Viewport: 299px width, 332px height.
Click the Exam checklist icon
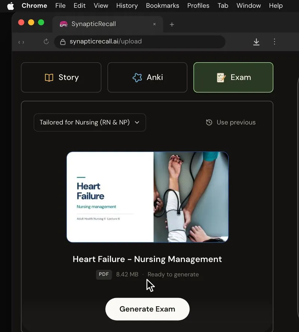pos(221,78)
